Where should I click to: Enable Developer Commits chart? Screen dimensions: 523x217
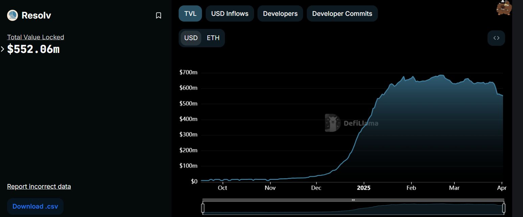[342, 14]
